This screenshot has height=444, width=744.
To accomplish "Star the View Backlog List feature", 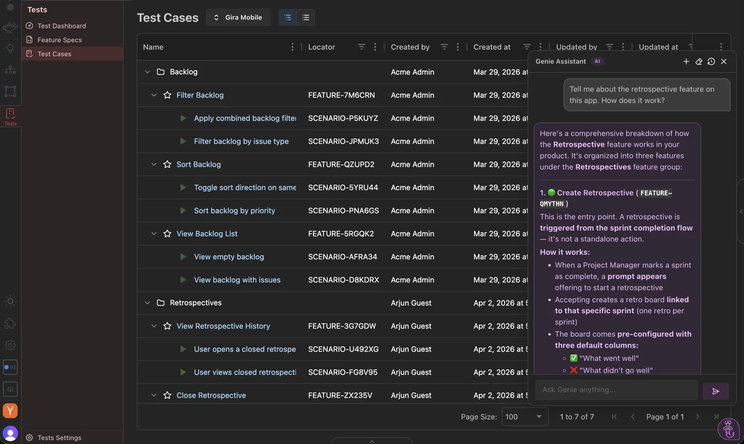I will (x=168, y=234).
